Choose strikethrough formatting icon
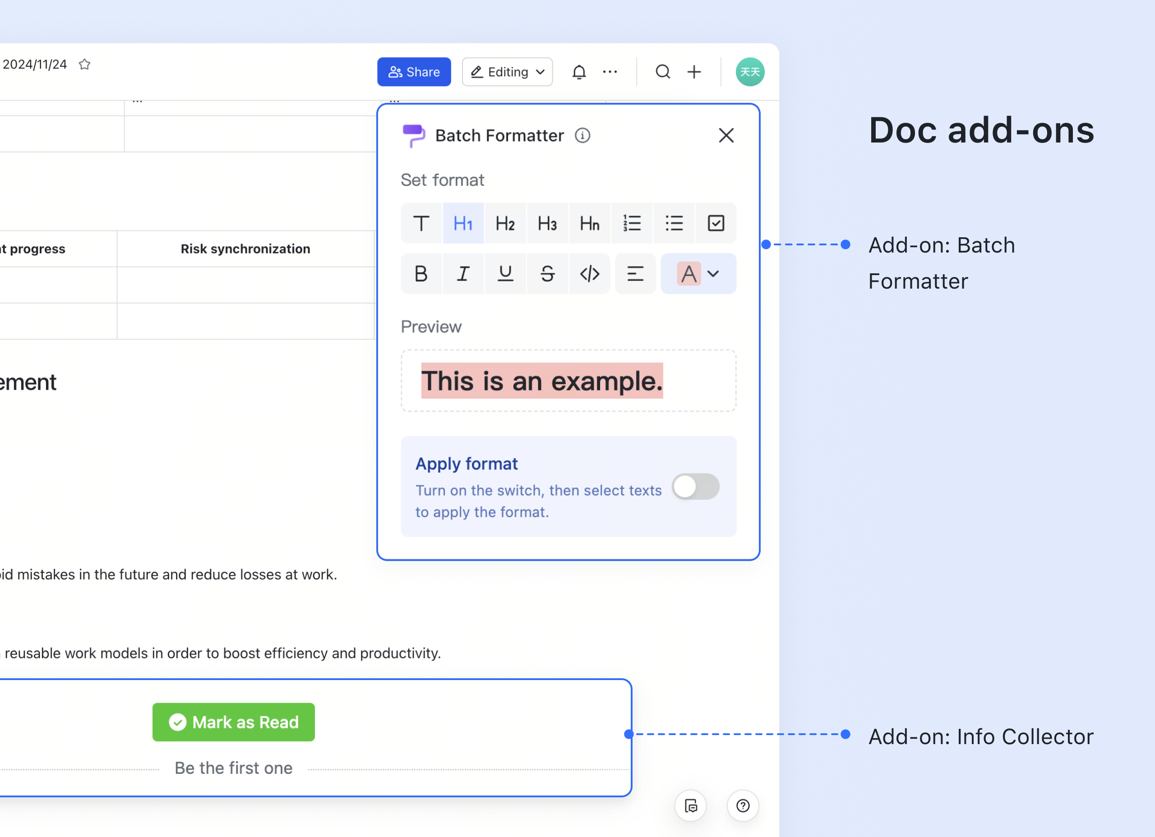This screenshot has width=1155, height=837. coord(547,274)
